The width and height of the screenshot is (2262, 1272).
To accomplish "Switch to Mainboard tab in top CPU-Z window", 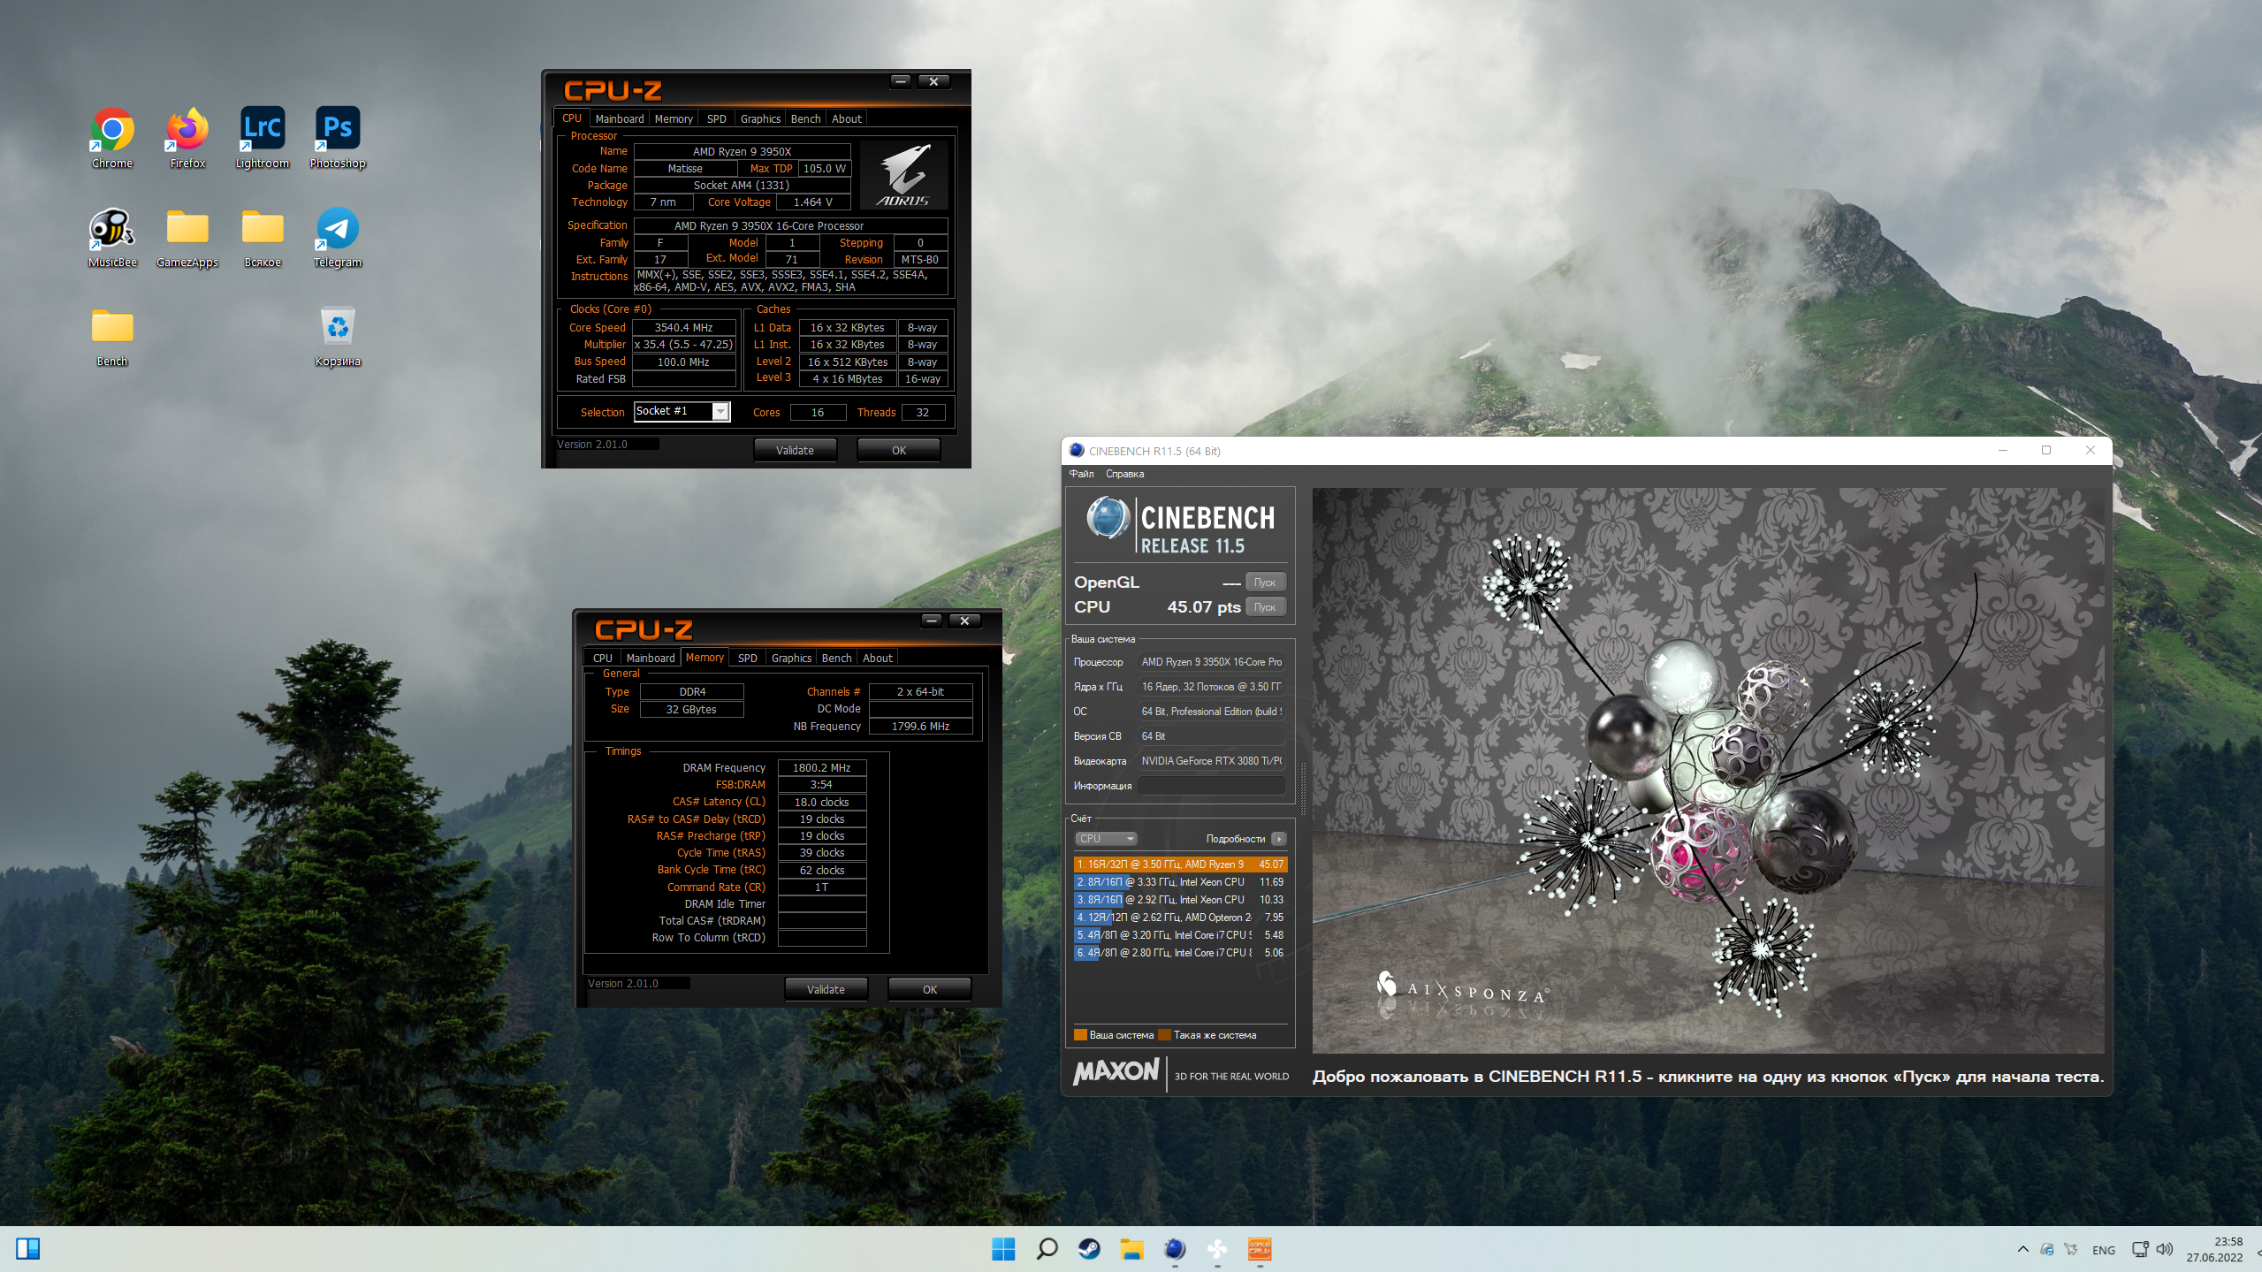I will pos(620,118).
